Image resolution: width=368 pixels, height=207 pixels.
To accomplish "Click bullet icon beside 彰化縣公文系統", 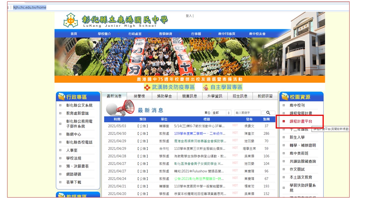I will (x=60, y=106).
